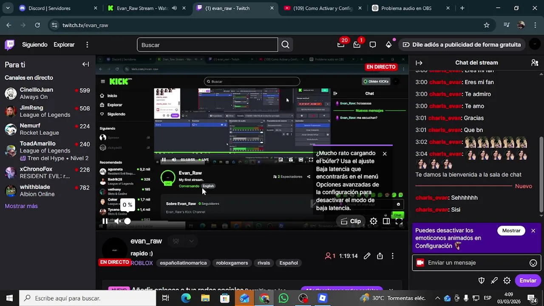This screenshot has width=544, height=306.
Task: Open whithblade Albion Online channel
Action: point(48,190)
